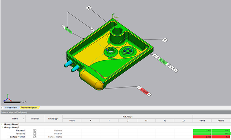Toggle visibility checkbox for Flatness1
Viewport: 231px width, 140px height.
coord(35,130)
